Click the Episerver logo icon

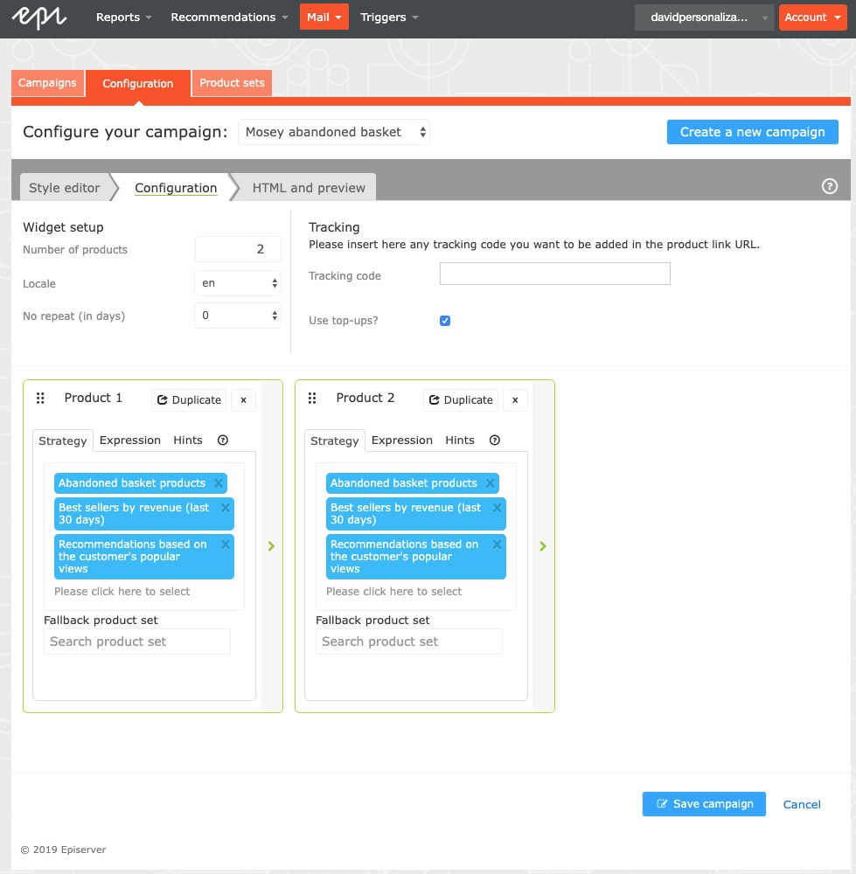pos(40,17)
